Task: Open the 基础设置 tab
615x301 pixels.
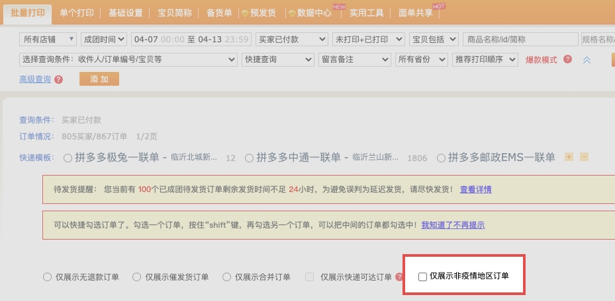Action: tap(126, 13)
